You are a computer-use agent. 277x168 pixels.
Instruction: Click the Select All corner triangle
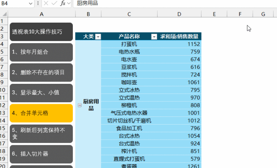4,14
